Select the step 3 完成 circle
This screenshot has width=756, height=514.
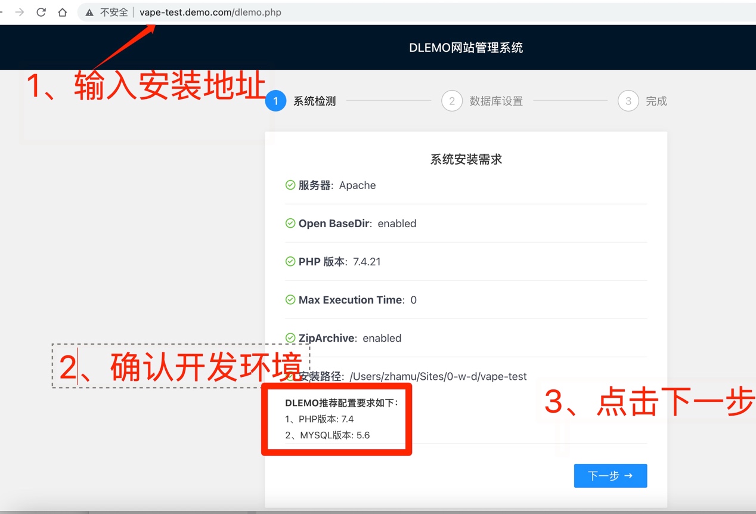point(628,101)
